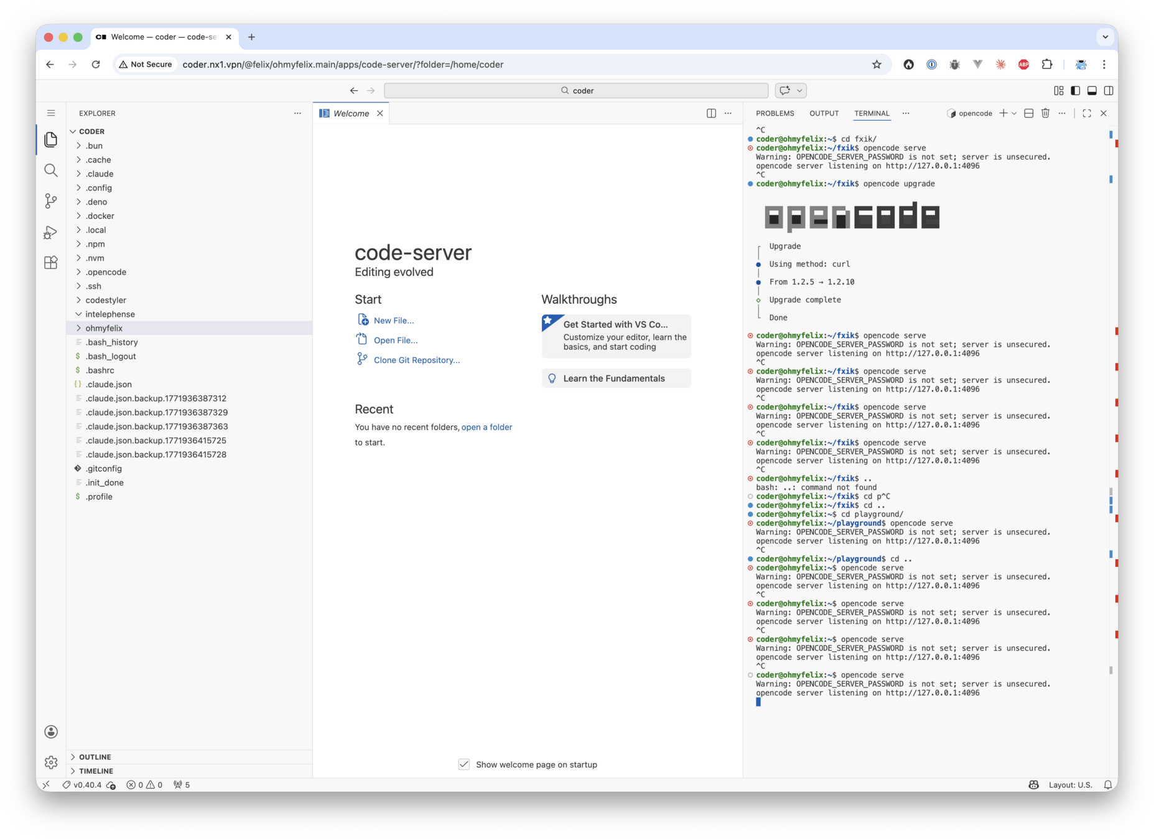Bookmark this page with the star icon
Image resolution: width=1154 pixels, height=839 pixels.
point(877,65)
